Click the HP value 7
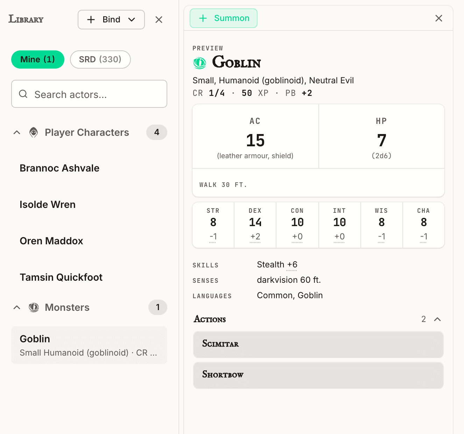 (382, 141)
